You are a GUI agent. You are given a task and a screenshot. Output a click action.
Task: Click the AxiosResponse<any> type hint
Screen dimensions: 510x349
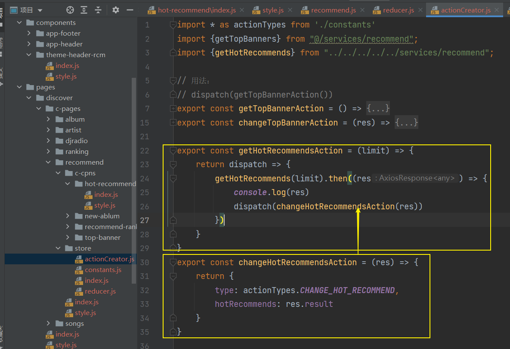point(415,178)
